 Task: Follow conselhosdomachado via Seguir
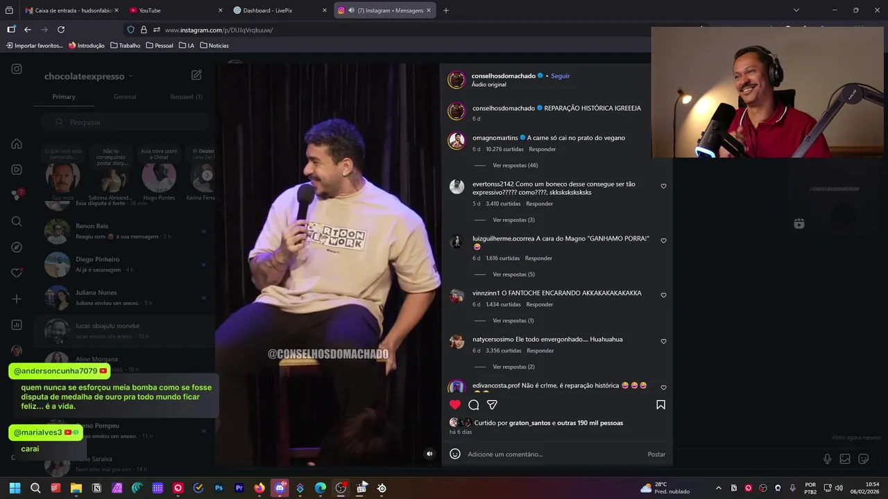click(x=561, y=76)
